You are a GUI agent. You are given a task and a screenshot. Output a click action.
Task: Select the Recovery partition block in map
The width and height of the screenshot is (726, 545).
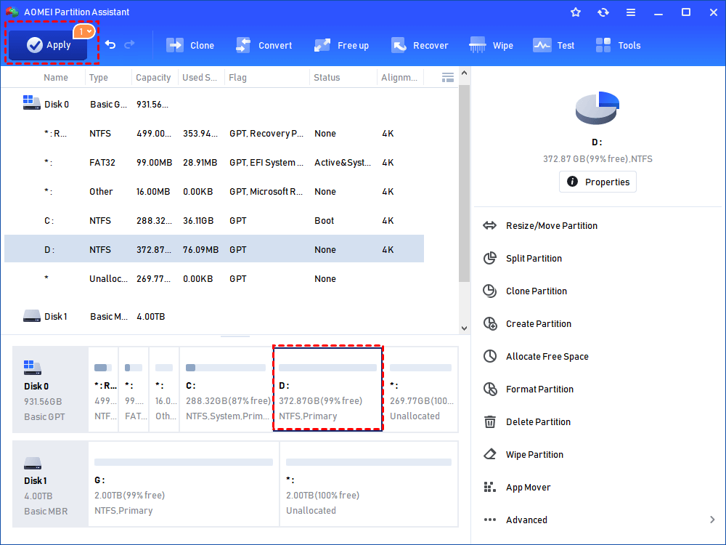click(103, 389)
